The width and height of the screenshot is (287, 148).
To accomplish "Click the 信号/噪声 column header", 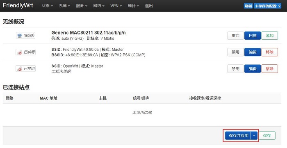I will 141,98.
